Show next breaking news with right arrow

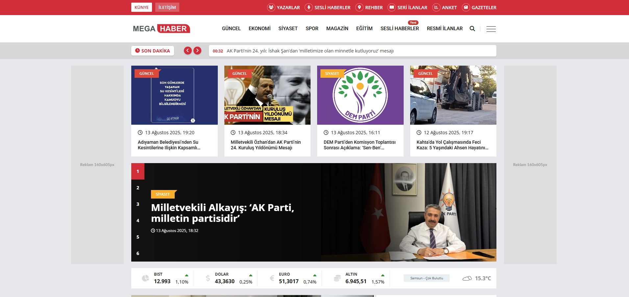[197, 51]
